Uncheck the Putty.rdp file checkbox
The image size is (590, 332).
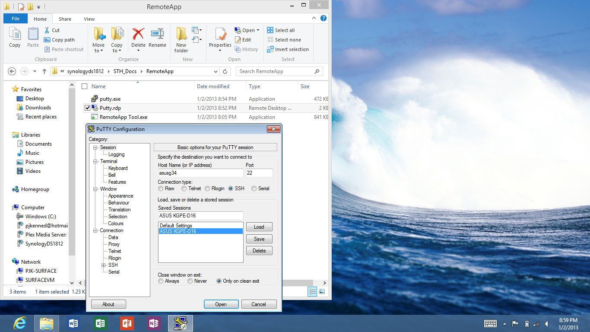pyautogui.click(x=87, y=108)
